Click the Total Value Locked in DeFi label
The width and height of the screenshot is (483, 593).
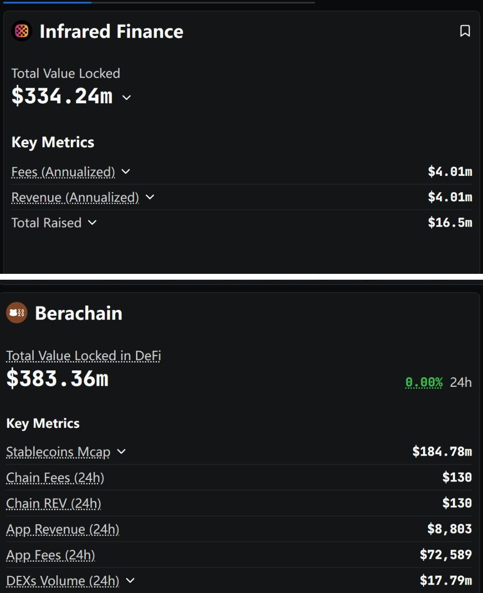tap(83, 356)
